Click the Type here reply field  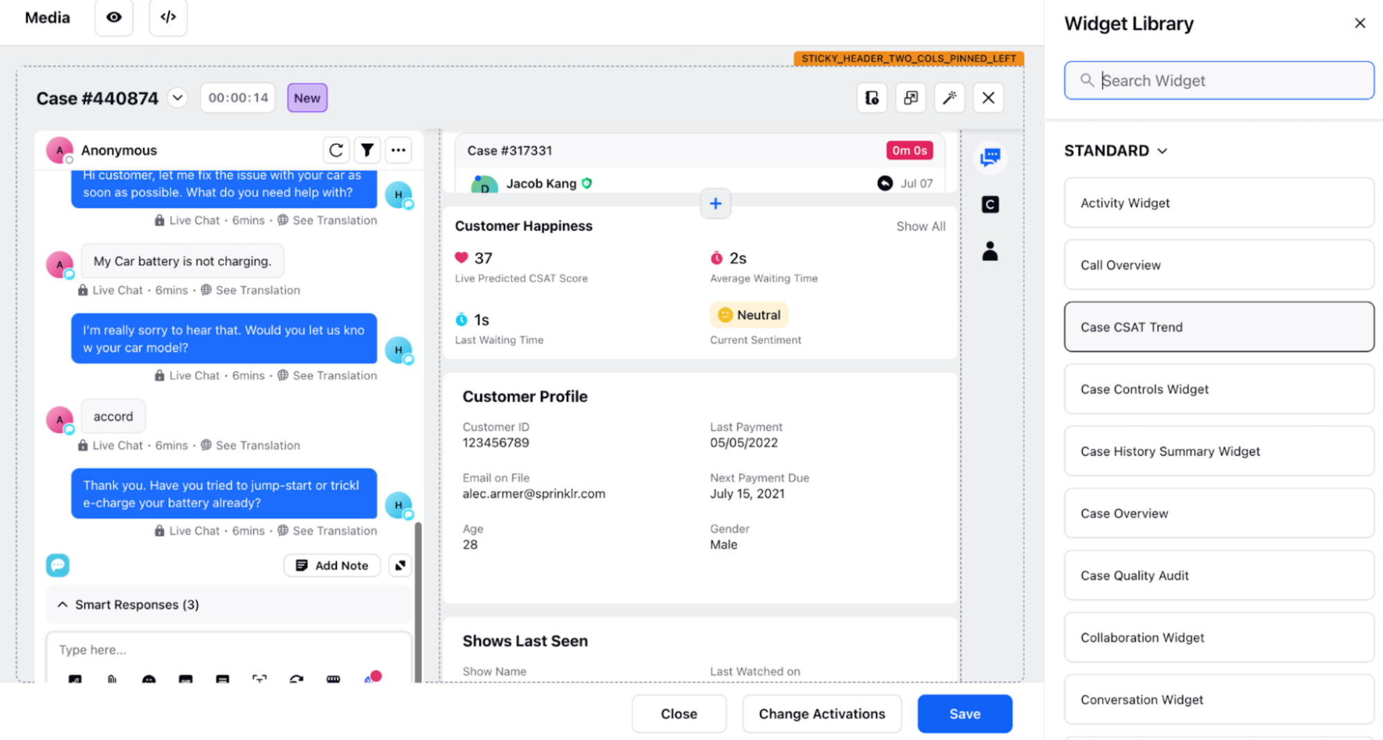pyautogui.click(x=228, y=650)
